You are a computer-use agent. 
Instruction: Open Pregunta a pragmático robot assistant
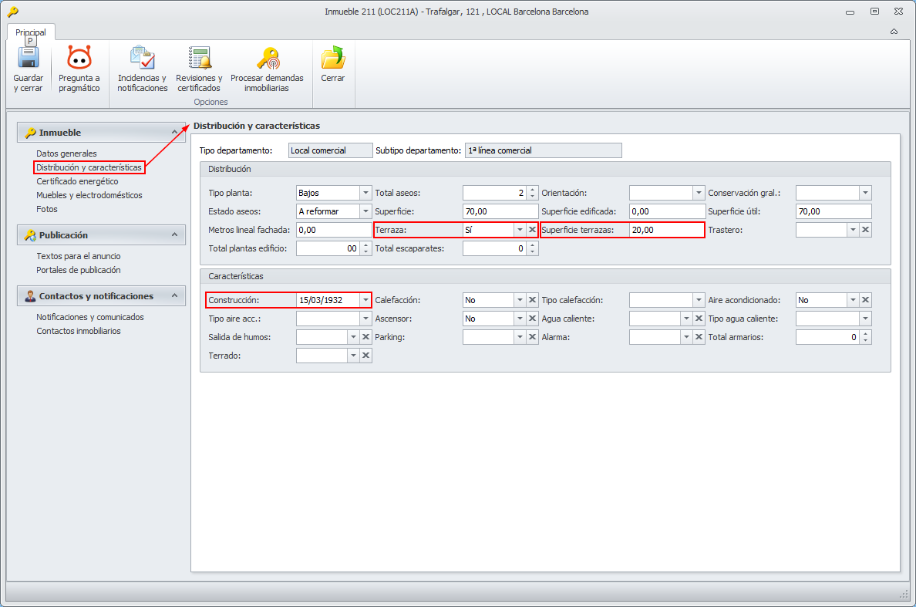tap(79, 59)
